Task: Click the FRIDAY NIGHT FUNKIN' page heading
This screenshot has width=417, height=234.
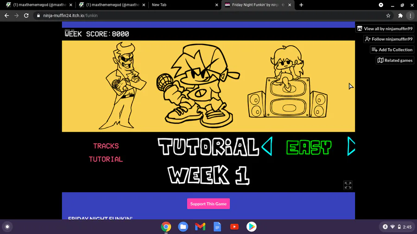Action: [100, 218]
